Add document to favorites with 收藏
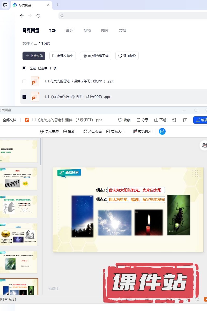This screenshot has width=207, height=311. (x=124, y=120)
